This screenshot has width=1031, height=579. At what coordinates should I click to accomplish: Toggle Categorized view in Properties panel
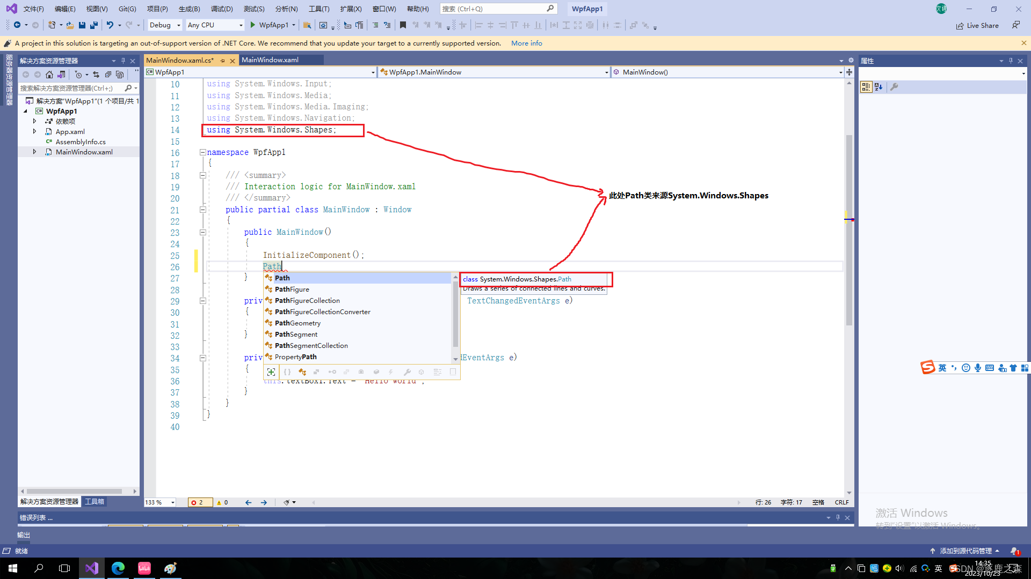point(866,87)
